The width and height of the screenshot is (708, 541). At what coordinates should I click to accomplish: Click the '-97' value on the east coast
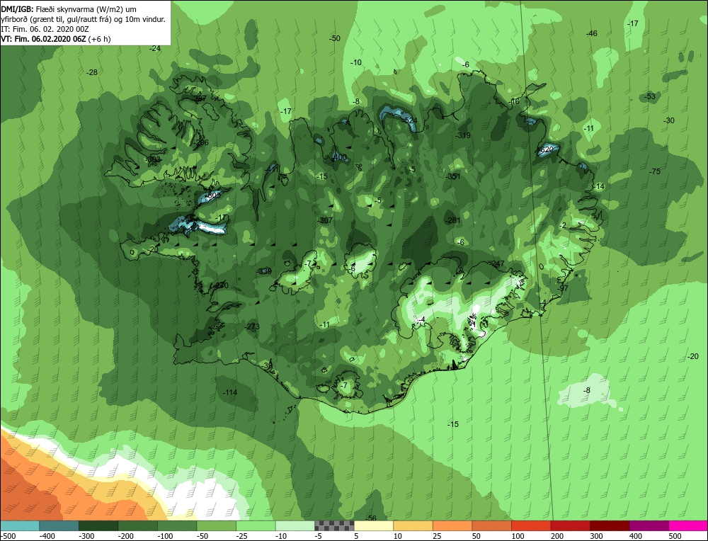click(x=563, y=289)
